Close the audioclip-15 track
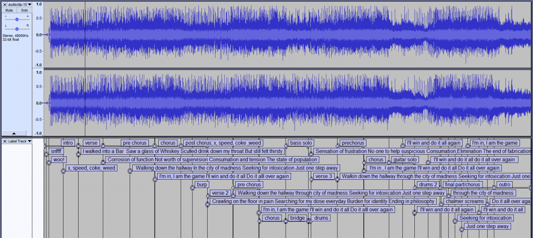Screen dimensions: 533x238 coord(4,4)
